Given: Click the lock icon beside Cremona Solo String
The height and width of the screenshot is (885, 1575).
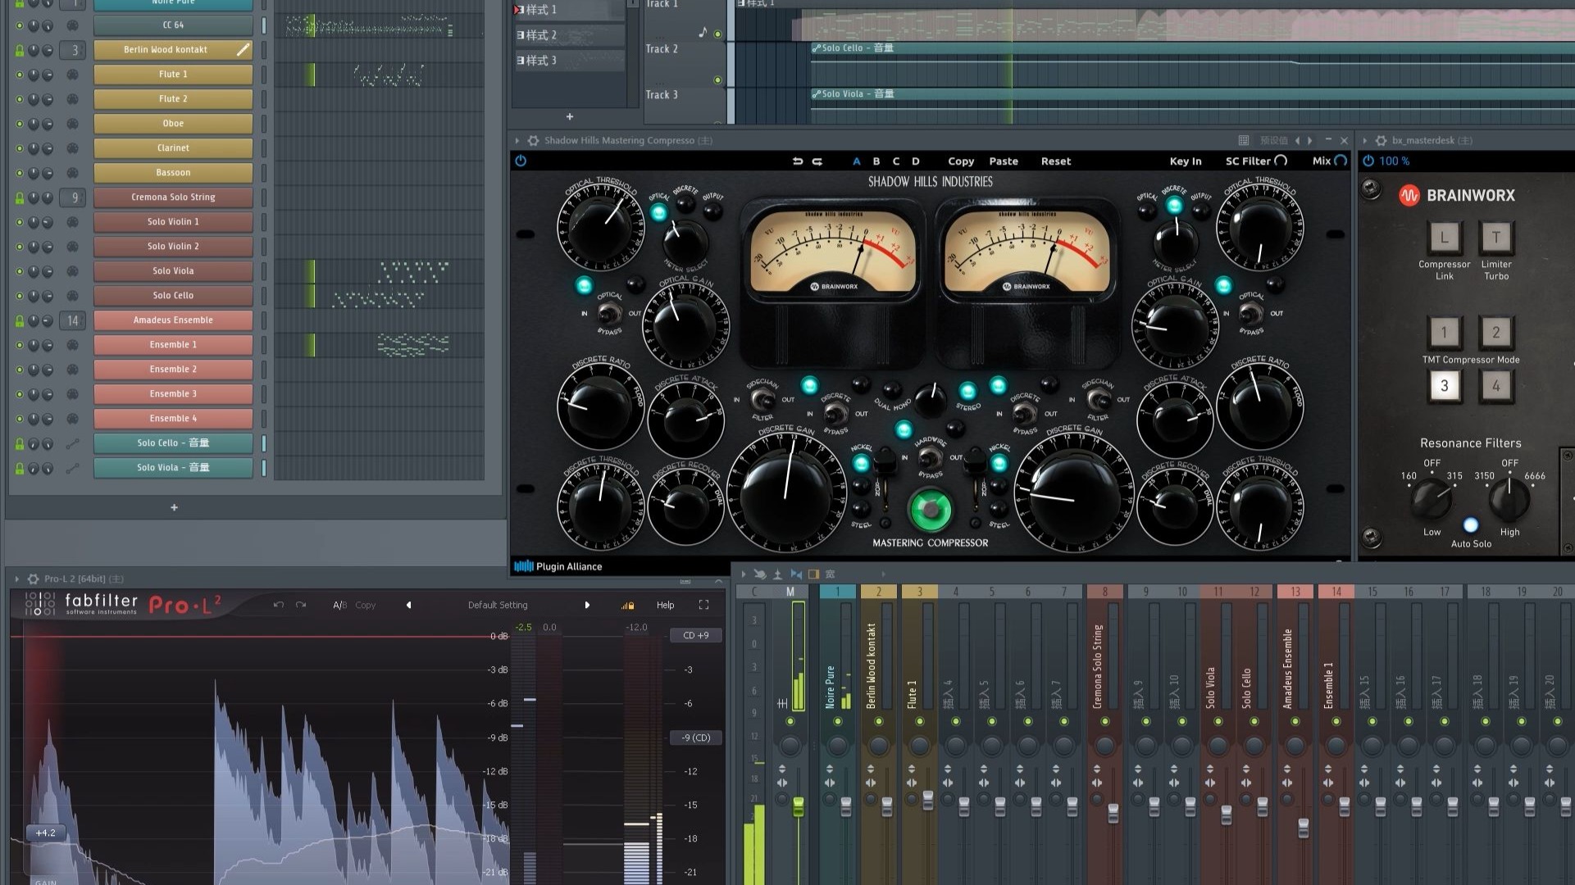Looking at the screenshot, I should point(20,198).
